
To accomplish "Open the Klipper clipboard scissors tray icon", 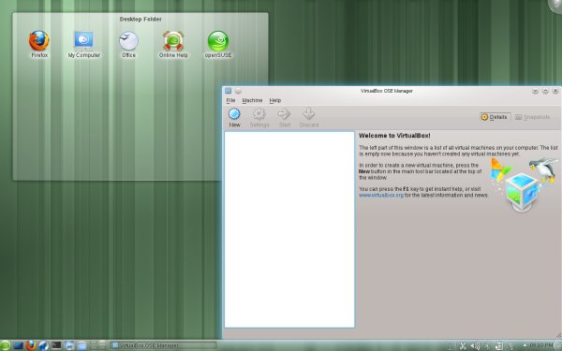I will coord(463,345).
